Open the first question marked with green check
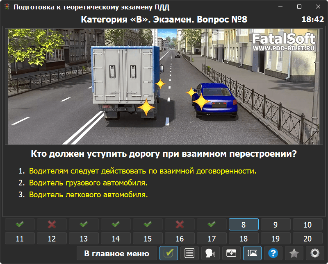328x264 pixels. (20, 225)
